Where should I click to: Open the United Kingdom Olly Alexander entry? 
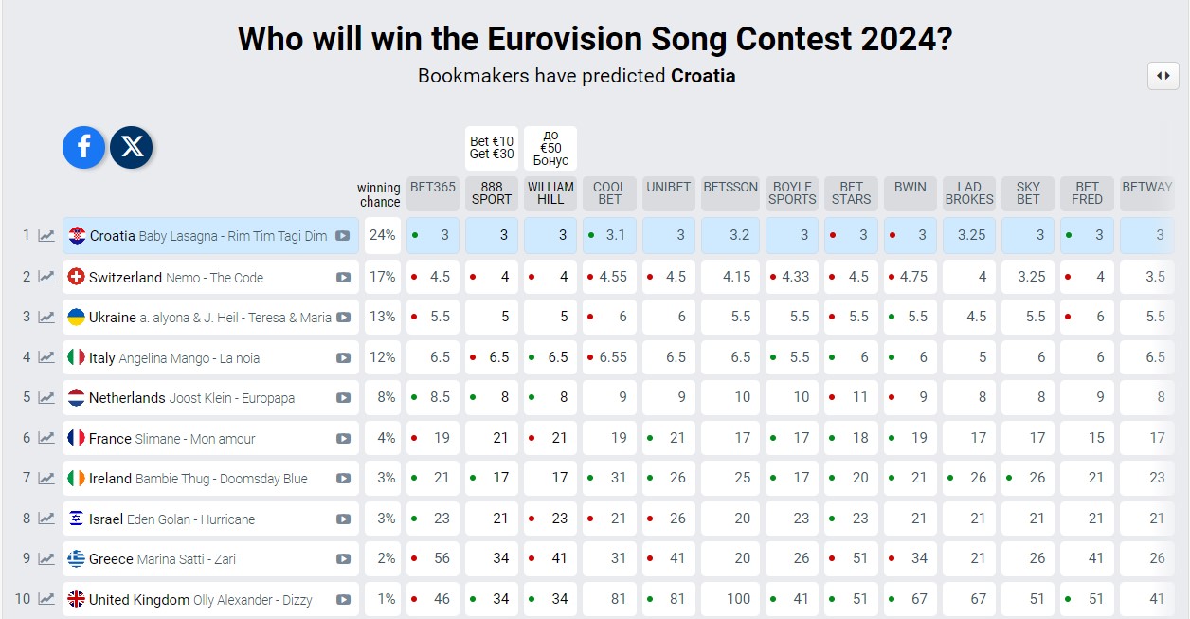pyautogui.click(x=199, y=599)
